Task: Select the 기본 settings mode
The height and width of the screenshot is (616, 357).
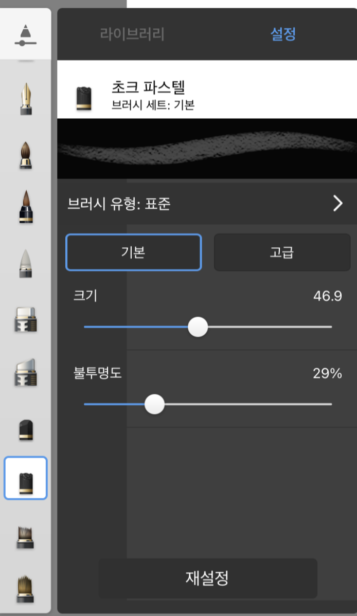Action: click(x=134, y=252)
